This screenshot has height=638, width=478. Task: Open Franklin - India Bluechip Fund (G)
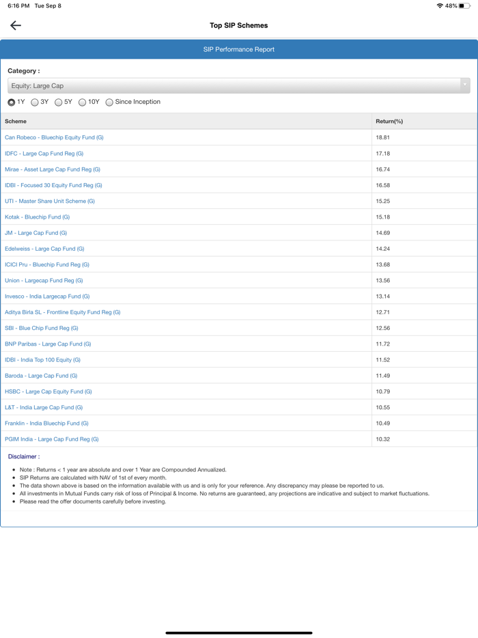46,423
